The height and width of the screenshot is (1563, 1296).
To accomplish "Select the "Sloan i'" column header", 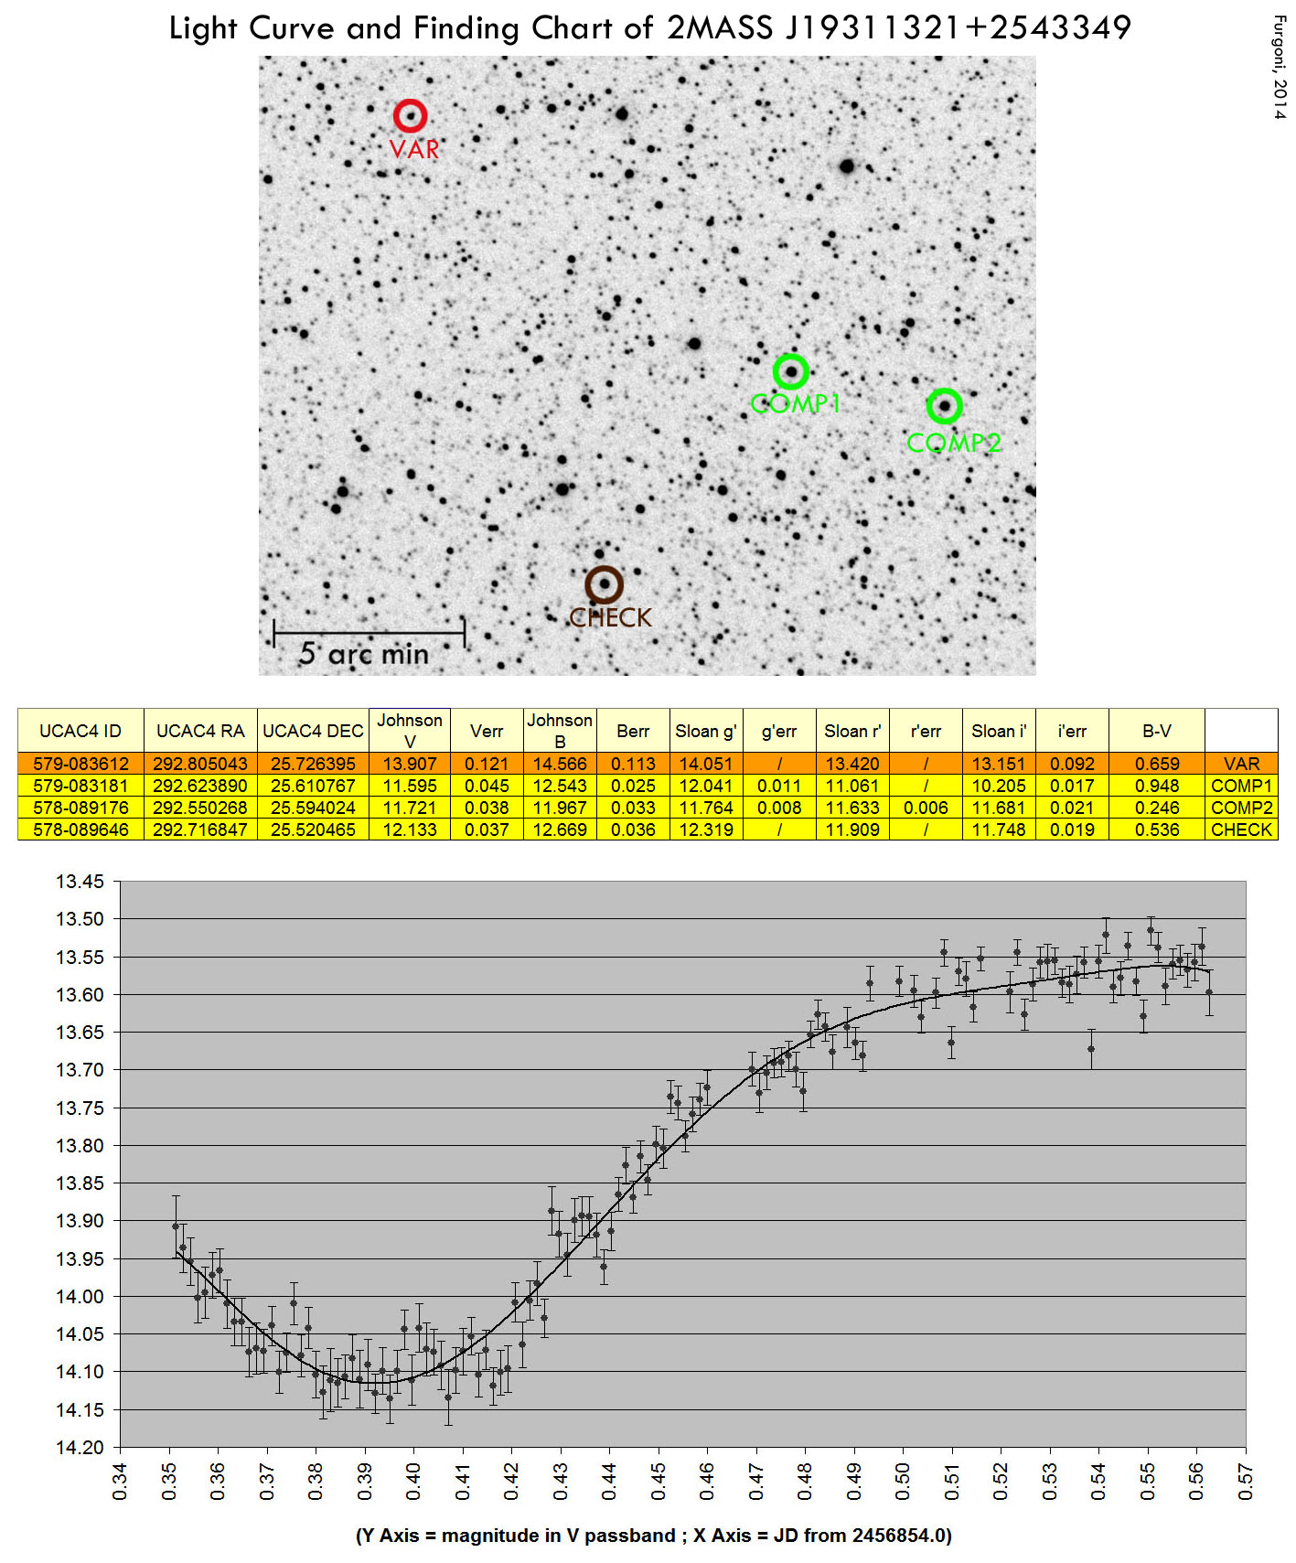I will point(999,731).
